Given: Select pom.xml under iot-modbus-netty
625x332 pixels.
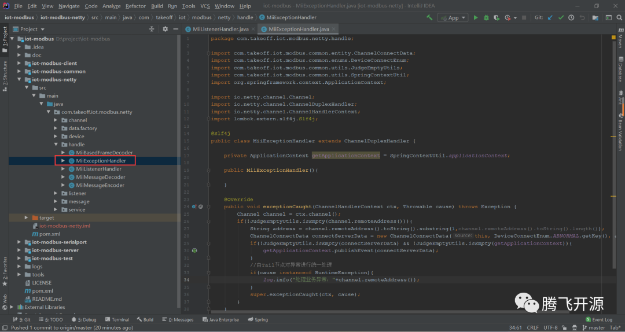Looking at the screenshot, I should [x=50, y=234].
